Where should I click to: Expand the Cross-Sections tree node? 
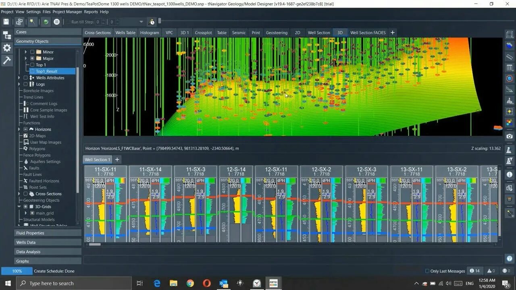19,194
